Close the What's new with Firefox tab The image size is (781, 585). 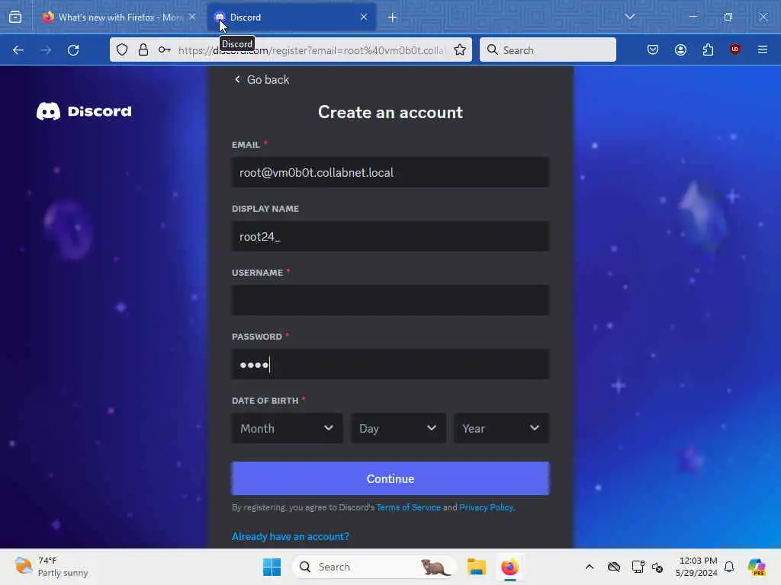click(192, 17)
